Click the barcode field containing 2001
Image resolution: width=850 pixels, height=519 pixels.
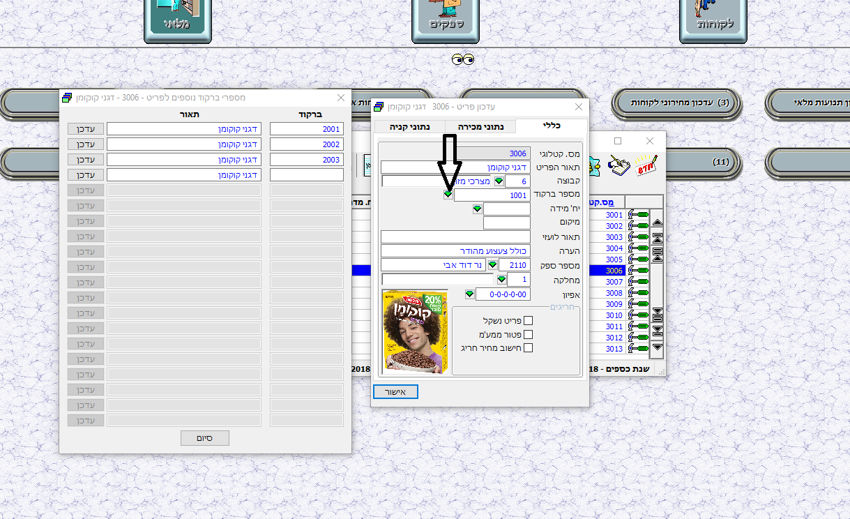coord(307,129)
